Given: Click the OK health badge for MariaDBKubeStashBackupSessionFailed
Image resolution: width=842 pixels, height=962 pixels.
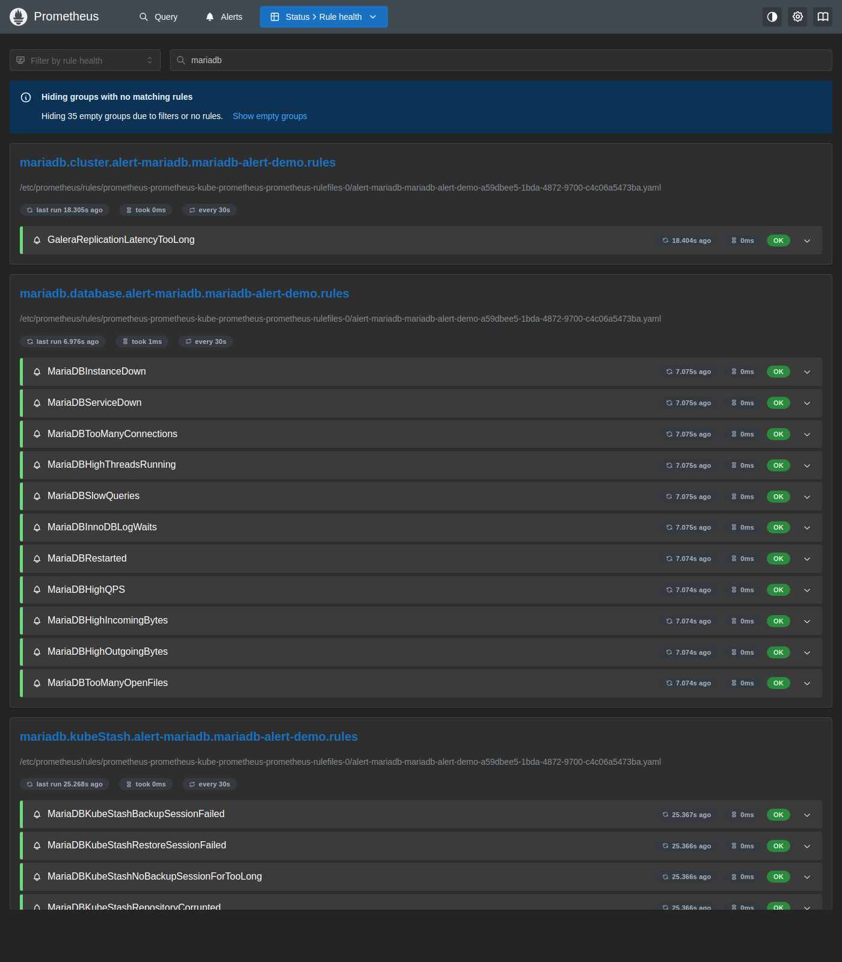Looking at the screenshot, I should tap(778, 815).
